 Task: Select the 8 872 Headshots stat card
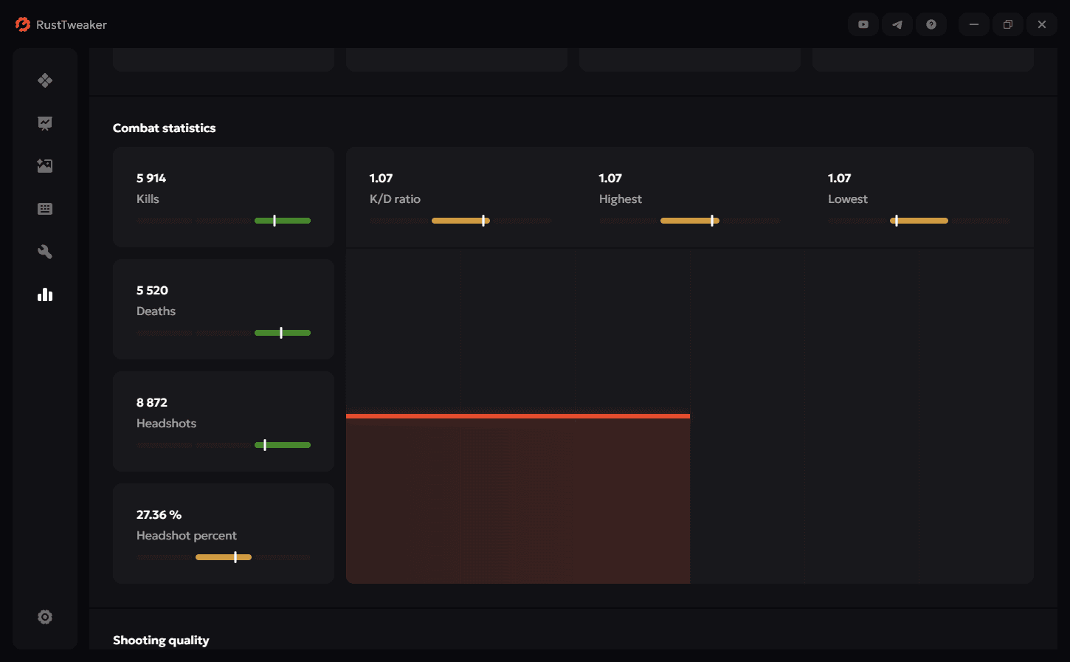tap(223, 421)
